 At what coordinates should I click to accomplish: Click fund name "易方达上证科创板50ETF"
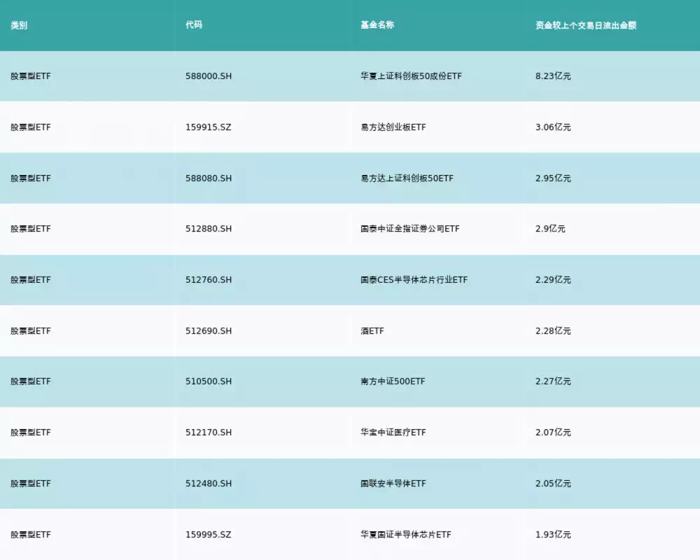[407, 178]
